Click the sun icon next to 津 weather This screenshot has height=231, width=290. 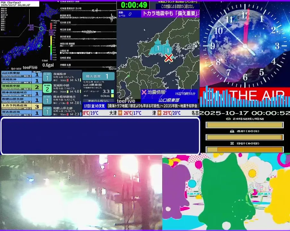point(159,113)
